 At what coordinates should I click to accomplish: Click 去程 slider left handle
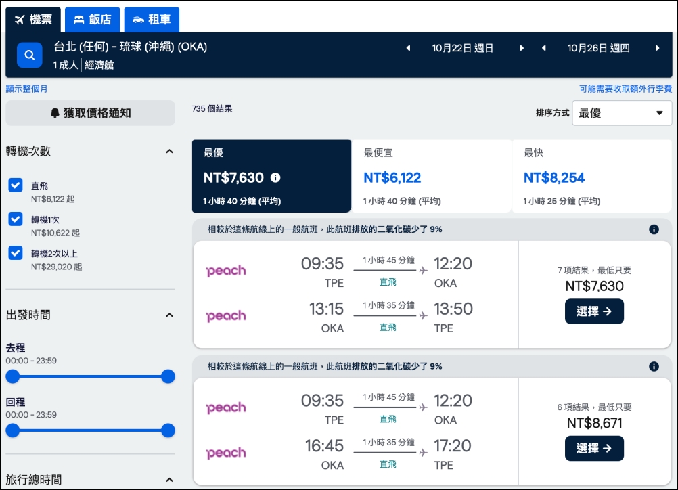coord(13,376)
